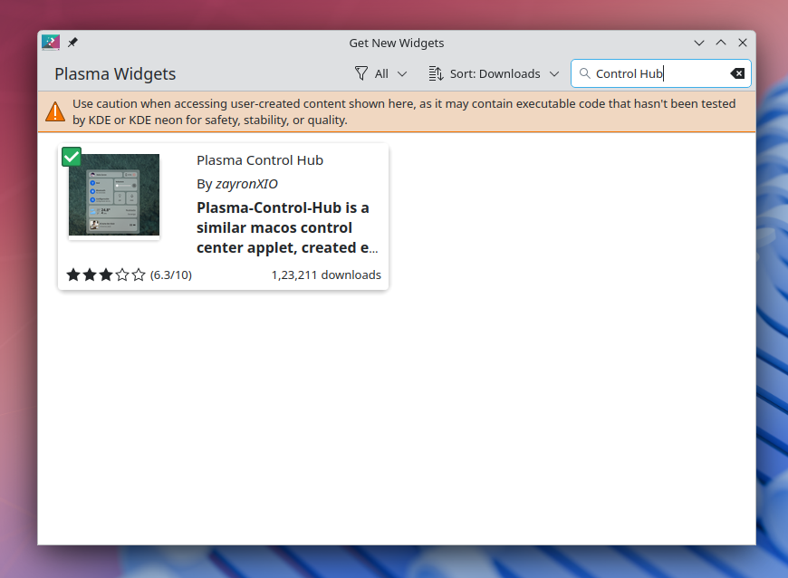Click the Plasma Control Hub title
The image size is (788, 578).
point(260,160)
